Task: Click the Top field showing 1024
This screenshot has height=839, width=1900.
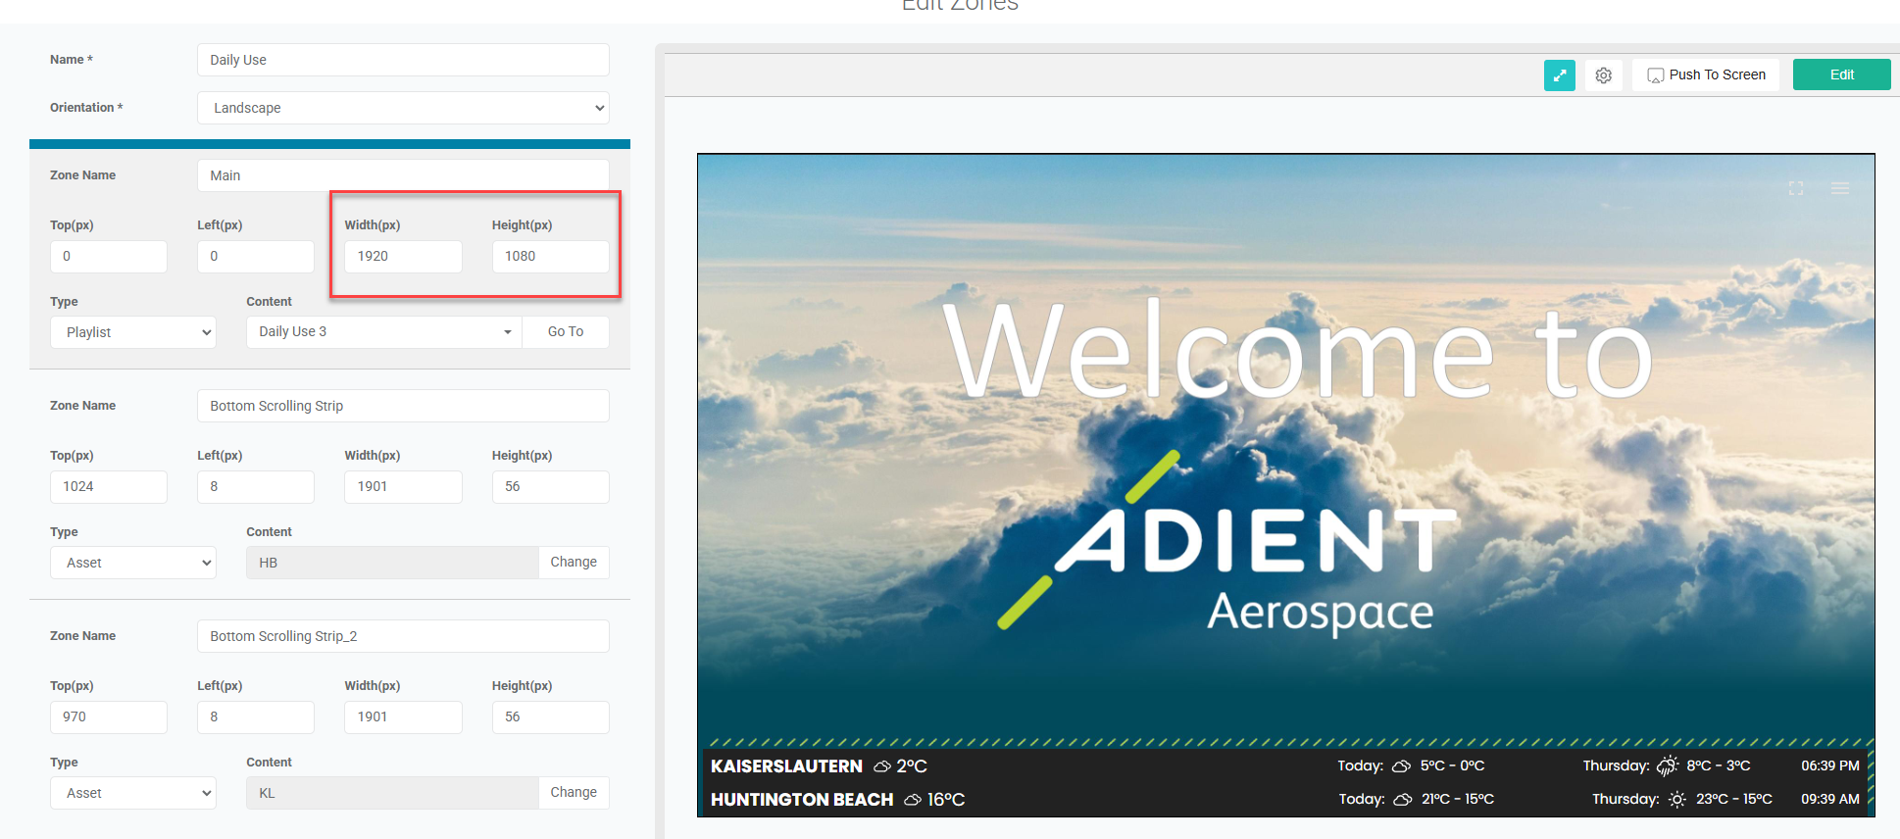Action: (x=109, y=486)
